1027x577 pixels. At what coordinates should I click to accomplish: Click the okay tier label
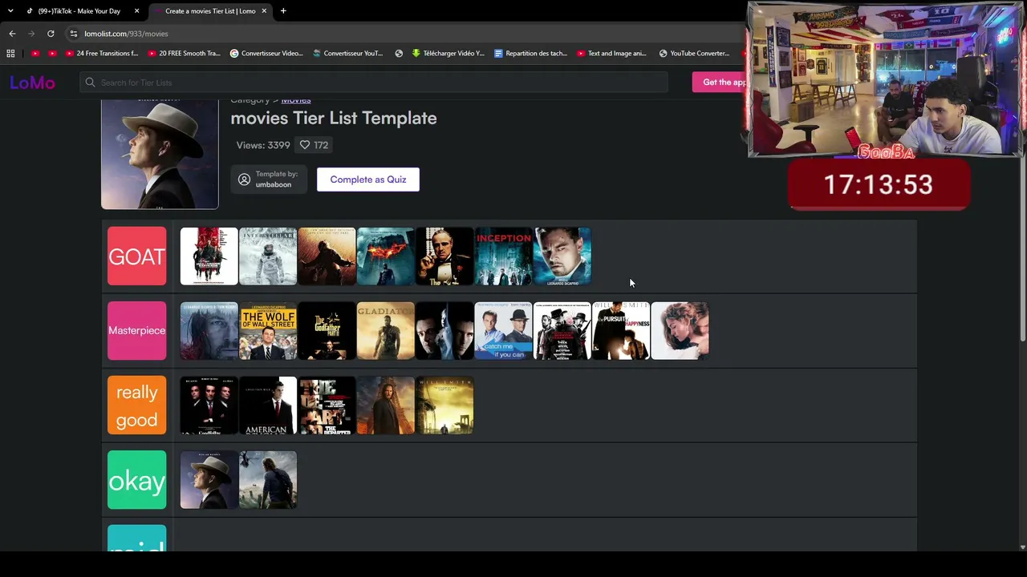(x=137, y=480)
